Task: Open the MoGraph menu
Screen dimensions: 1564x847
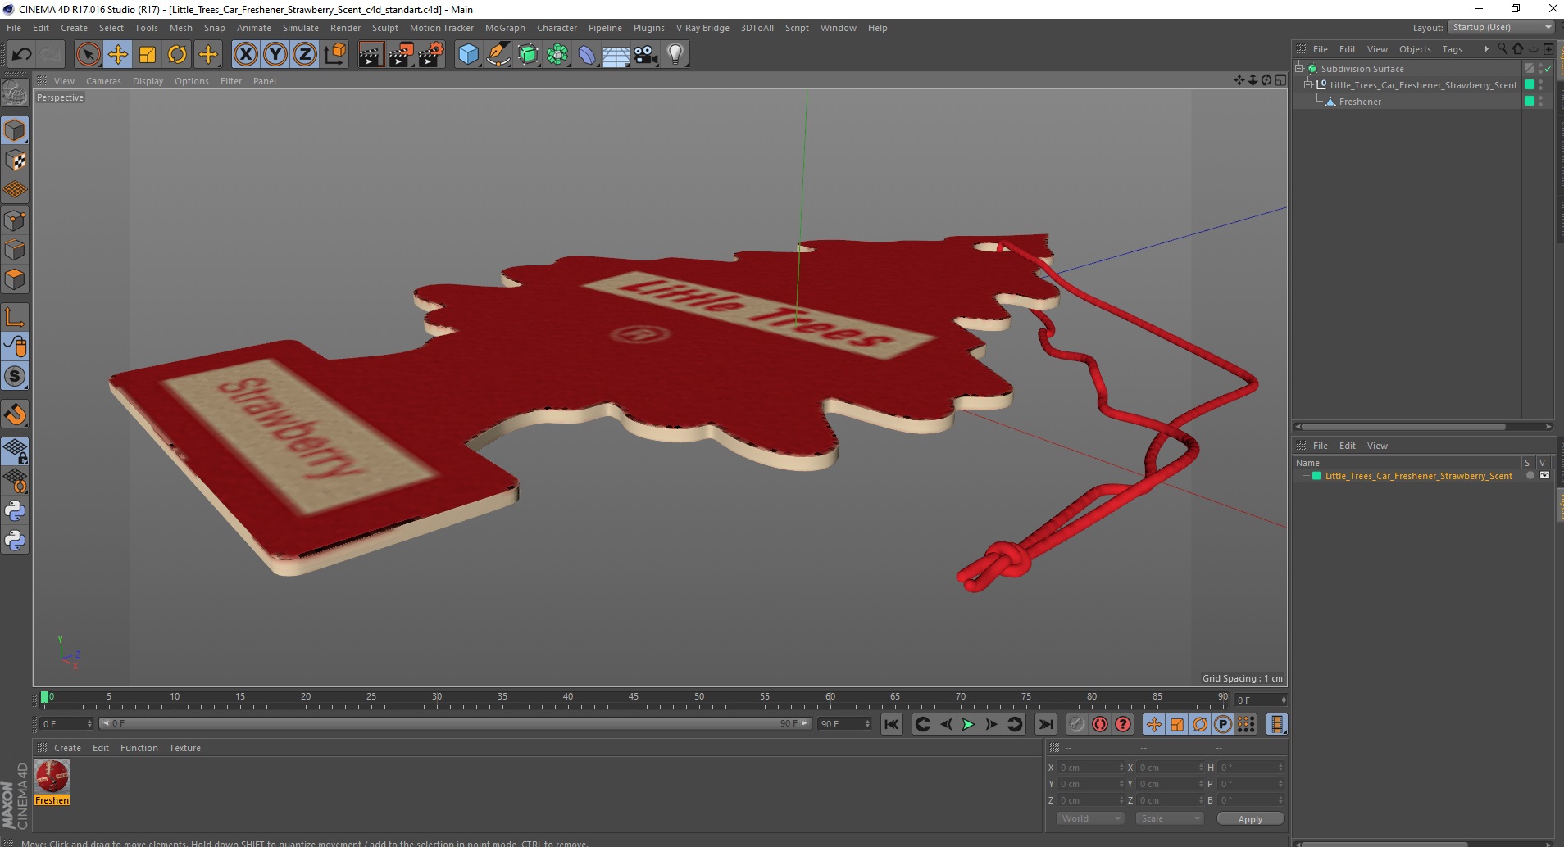Action: pyautogui.click(x=505, y=28)
